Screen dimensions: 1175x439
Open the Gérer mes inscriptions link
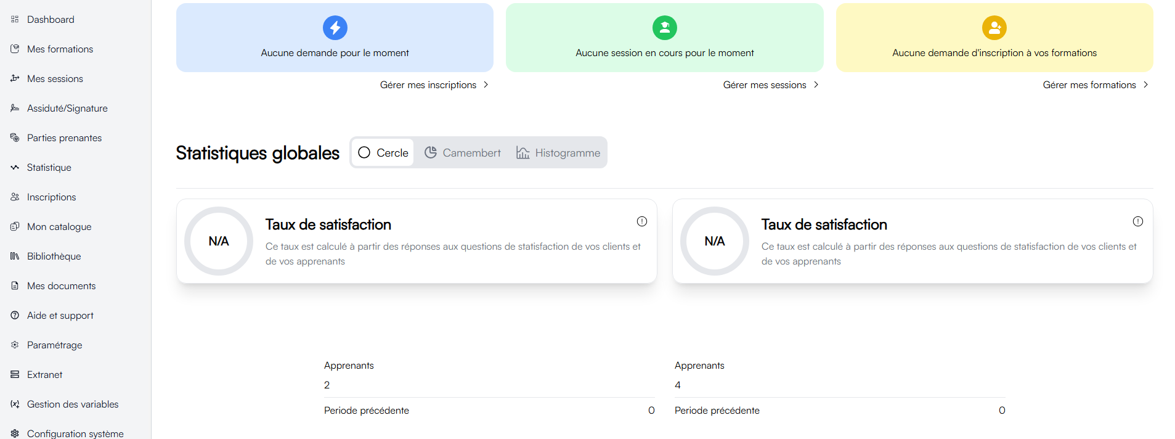point(428,85)
